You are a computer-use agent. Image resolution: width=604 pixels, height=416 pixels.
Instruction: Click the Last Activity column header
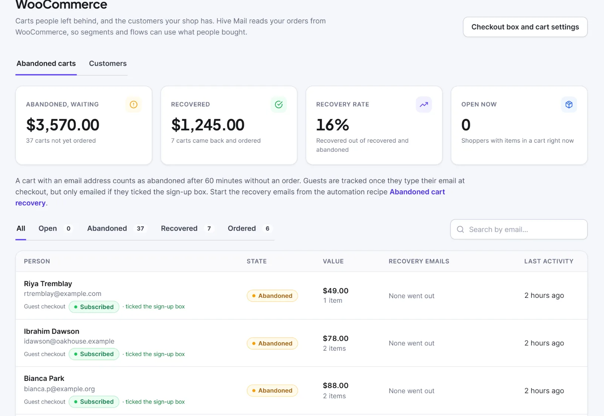click(x=549, y=261)
